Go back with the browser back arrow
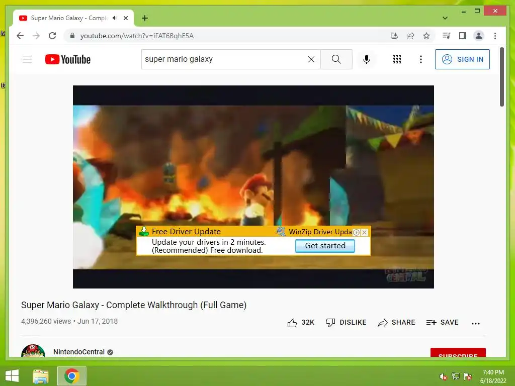Viewport: 515px width, 386px height. point(20,36)
